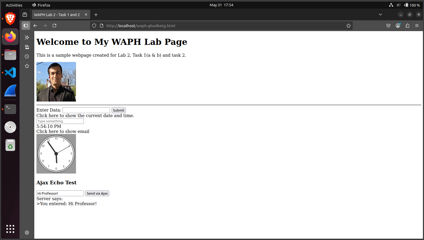Go back one page

(x=35, y=26)
